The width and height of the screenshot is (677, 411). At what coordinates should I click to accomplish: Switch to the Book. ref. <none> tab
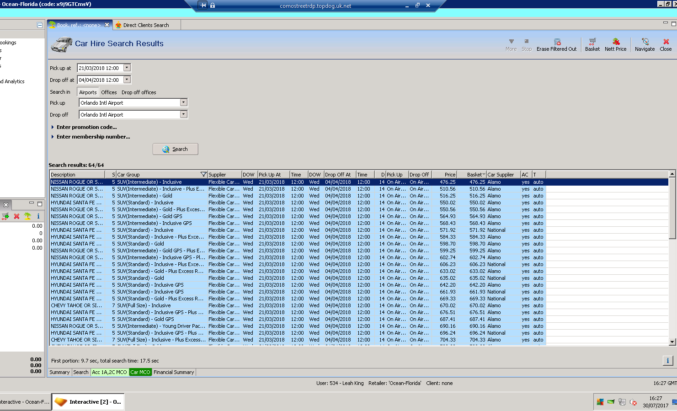point(79,25)
